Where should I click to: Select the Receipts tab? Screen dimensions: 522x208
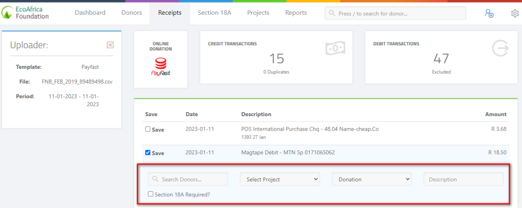click(x=170, y=13)
